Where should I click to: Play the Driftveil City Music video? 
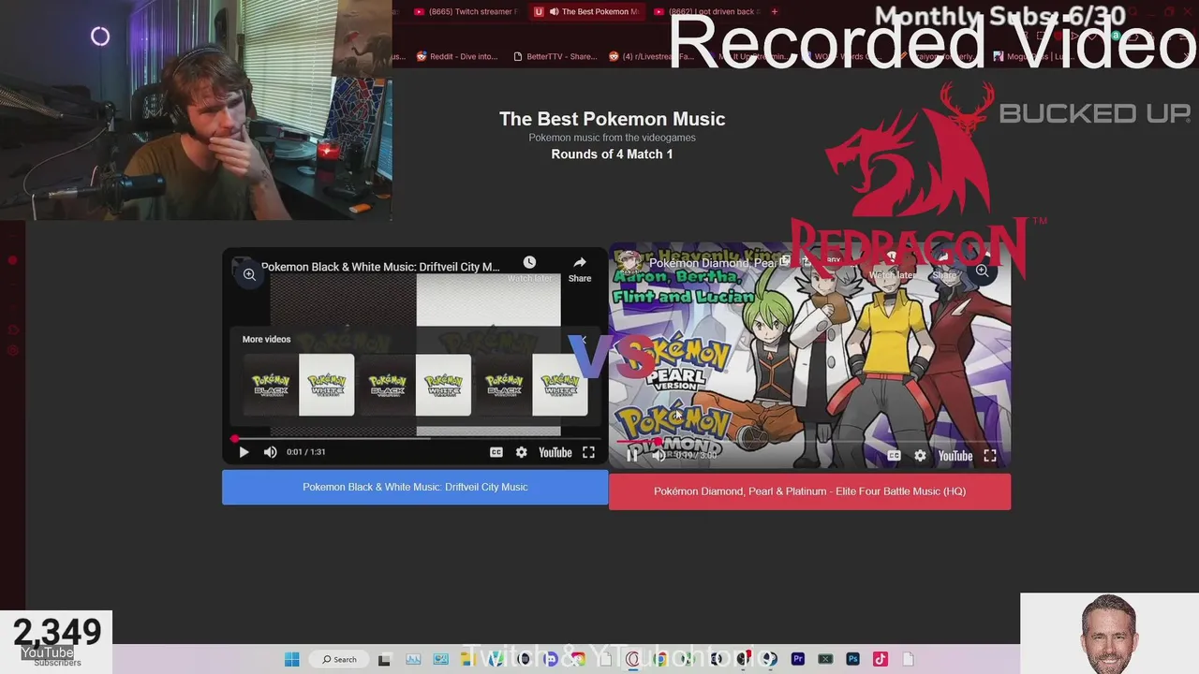(x=244, y=452)
